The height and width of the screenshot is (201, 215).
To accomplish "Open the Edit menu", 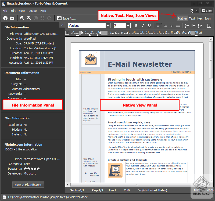I will point(13,11).
